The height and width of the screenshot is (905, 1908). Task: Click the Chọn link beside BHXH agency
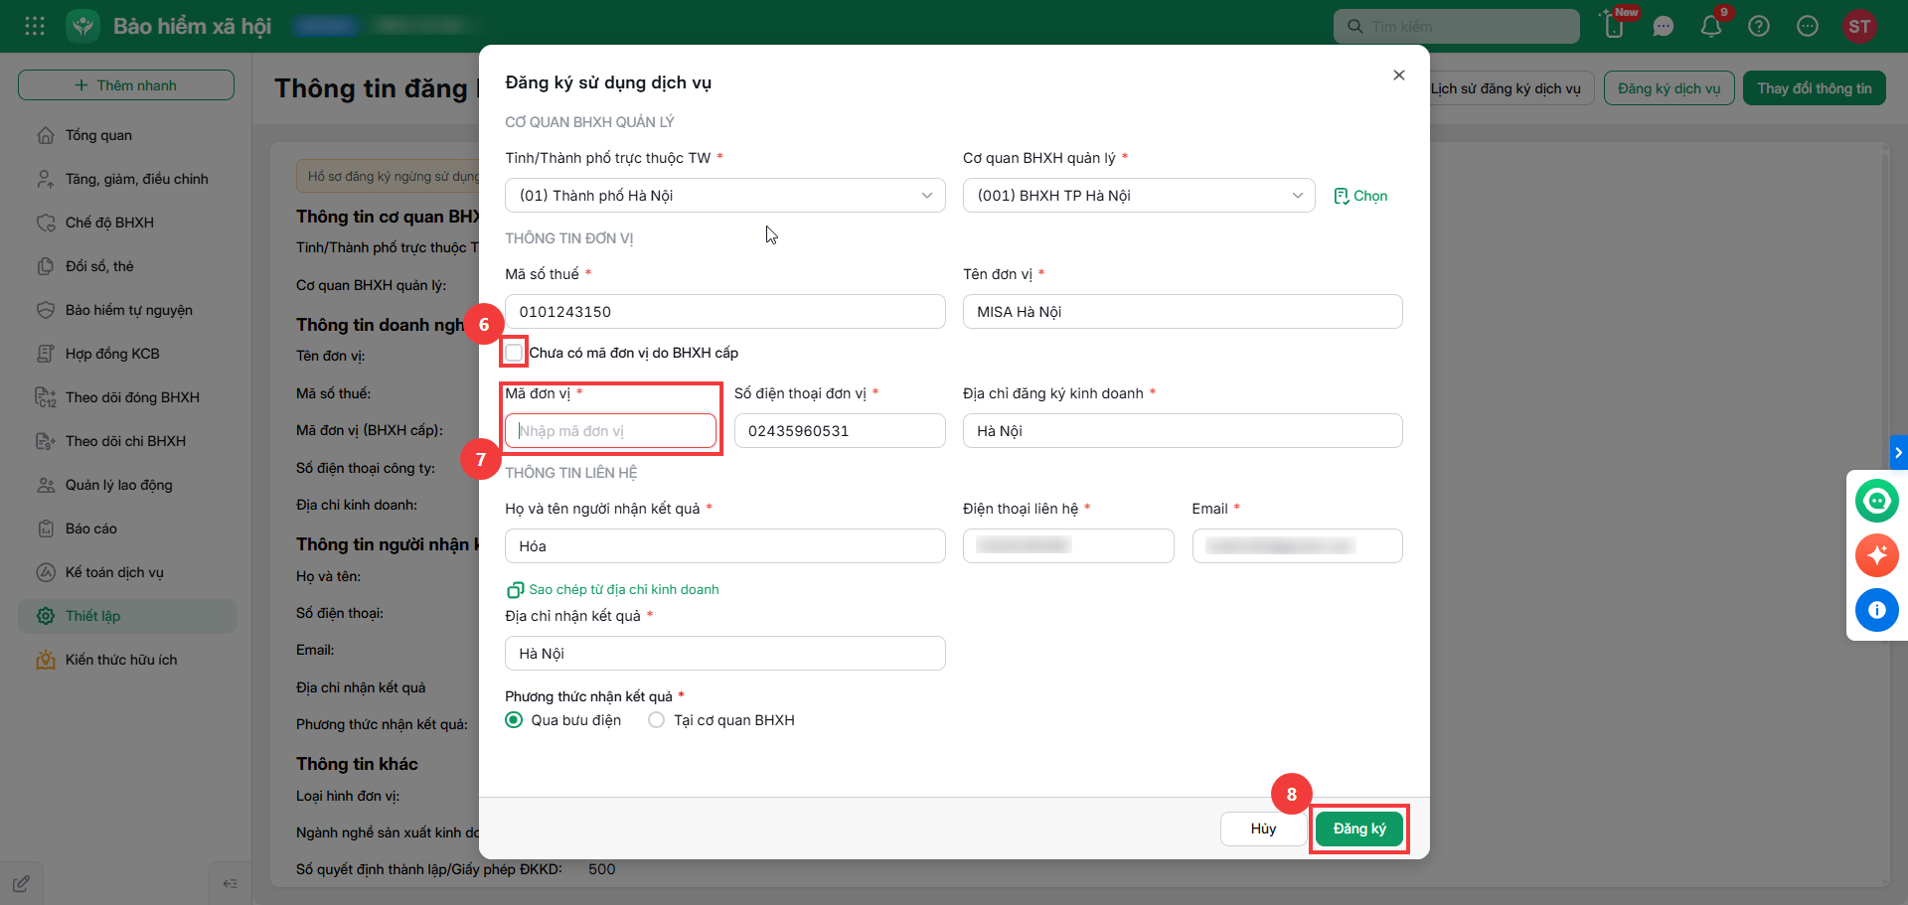(x=1360, y=196)
